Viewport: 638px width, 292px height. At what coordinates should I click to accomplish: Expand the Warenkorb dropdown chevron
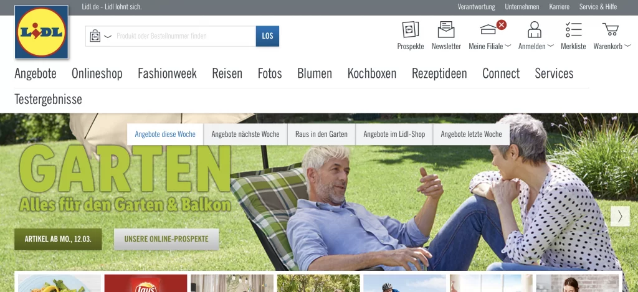[627, 46]
